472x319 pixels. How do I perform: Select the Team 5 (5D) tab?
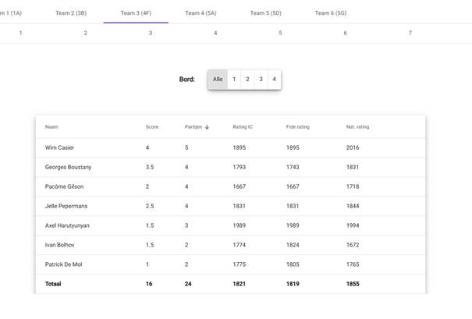(266, 13)
